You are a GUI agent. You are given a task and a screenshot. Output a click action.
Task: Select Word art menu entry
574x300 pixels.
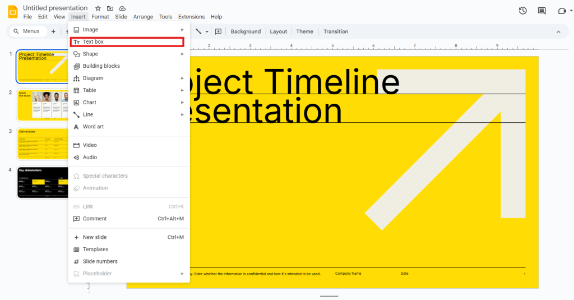tap(93, 127)
